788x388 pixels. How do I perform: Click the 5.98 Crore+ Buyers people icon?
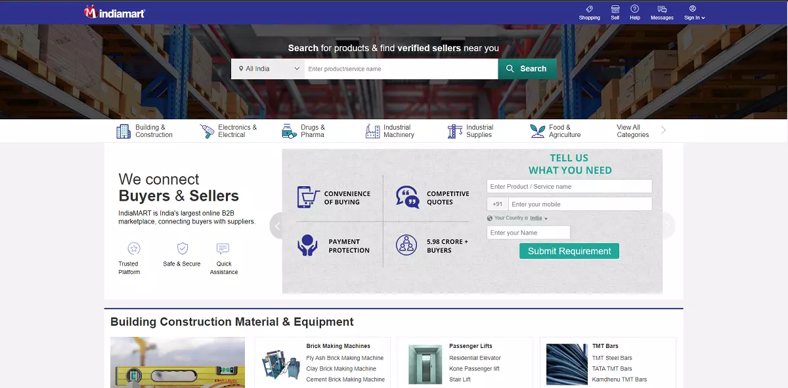[x=406, y=245]
